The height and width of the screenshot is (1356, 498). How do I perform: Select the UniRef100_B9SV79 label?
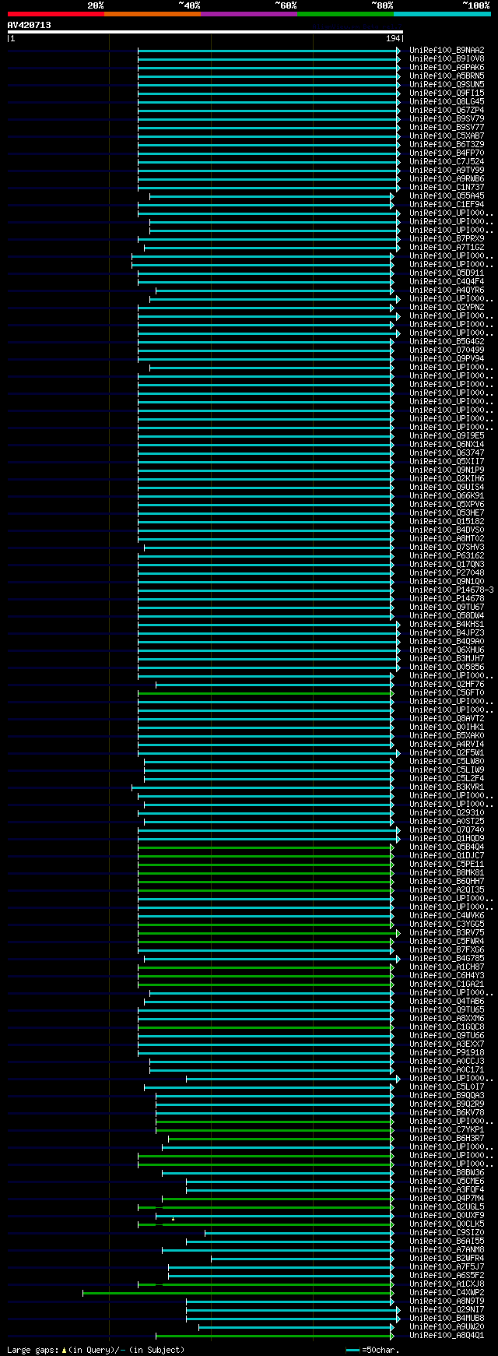447,118
